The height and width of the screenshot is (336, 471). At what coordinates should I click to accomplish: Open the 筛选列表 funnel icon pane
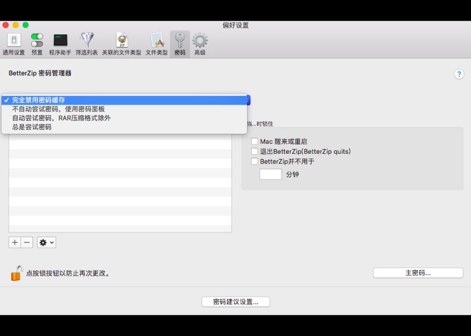pyautogui.click(x=87, y=43)
